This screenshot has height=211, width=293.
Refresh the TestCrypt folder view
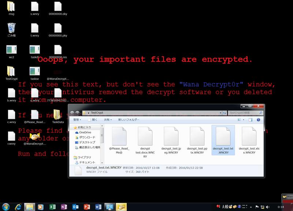pos(225,113)
